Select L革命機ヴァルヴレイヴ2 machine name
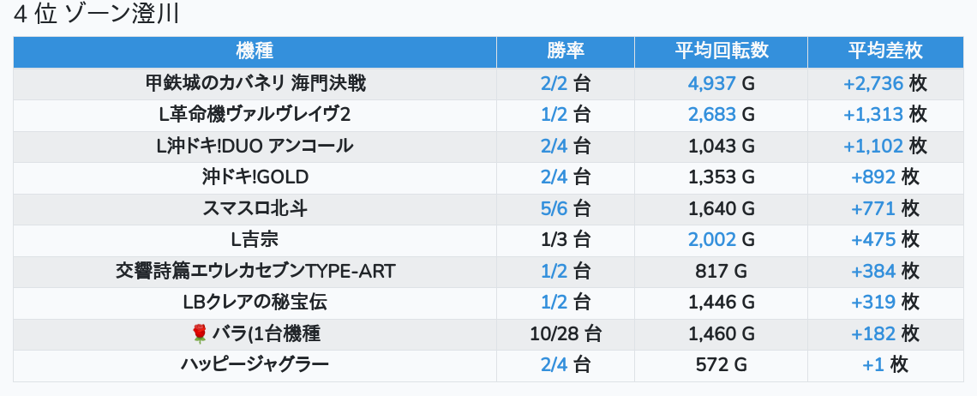This screenshot has width=977, height=396. coord(255,115)
